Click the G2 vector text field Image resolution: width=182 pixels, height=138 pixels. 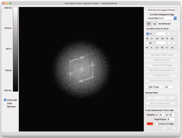coord(161,43)
